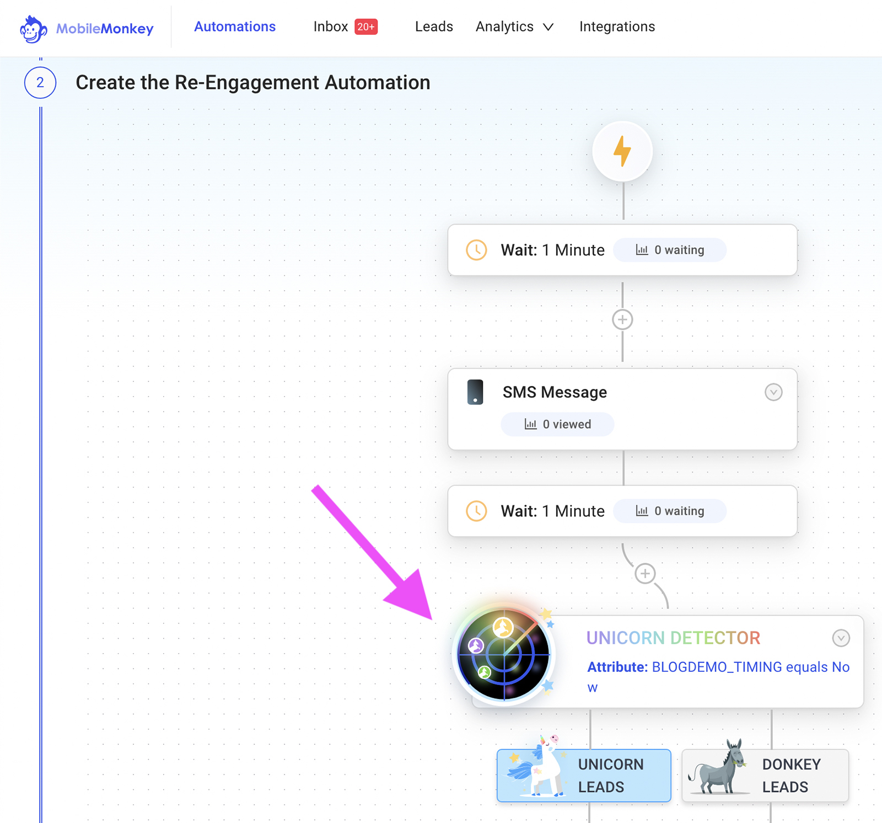Click the clock icon on second Wait step

[476, 511]
